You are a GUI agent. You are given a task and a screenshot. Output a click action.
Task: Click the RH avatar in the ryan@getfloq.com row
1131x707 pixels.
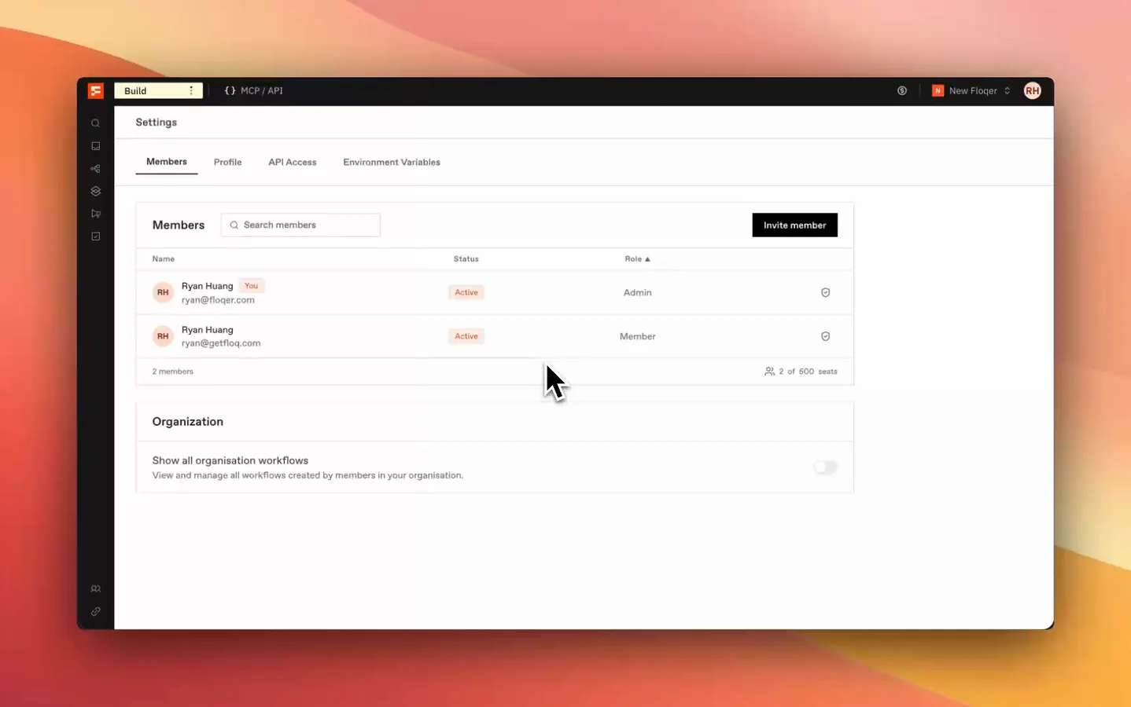163,336
